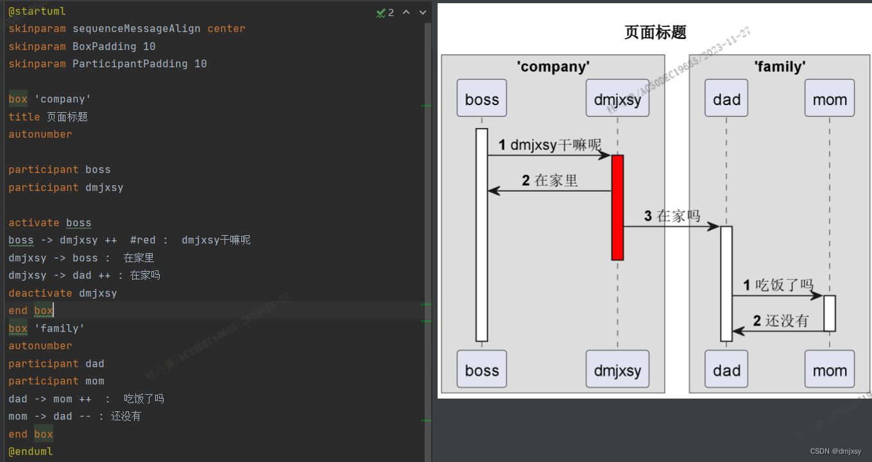The image size is (872, 462).
Task: Click the "box 'family'" code line
Action: point(47,329)
